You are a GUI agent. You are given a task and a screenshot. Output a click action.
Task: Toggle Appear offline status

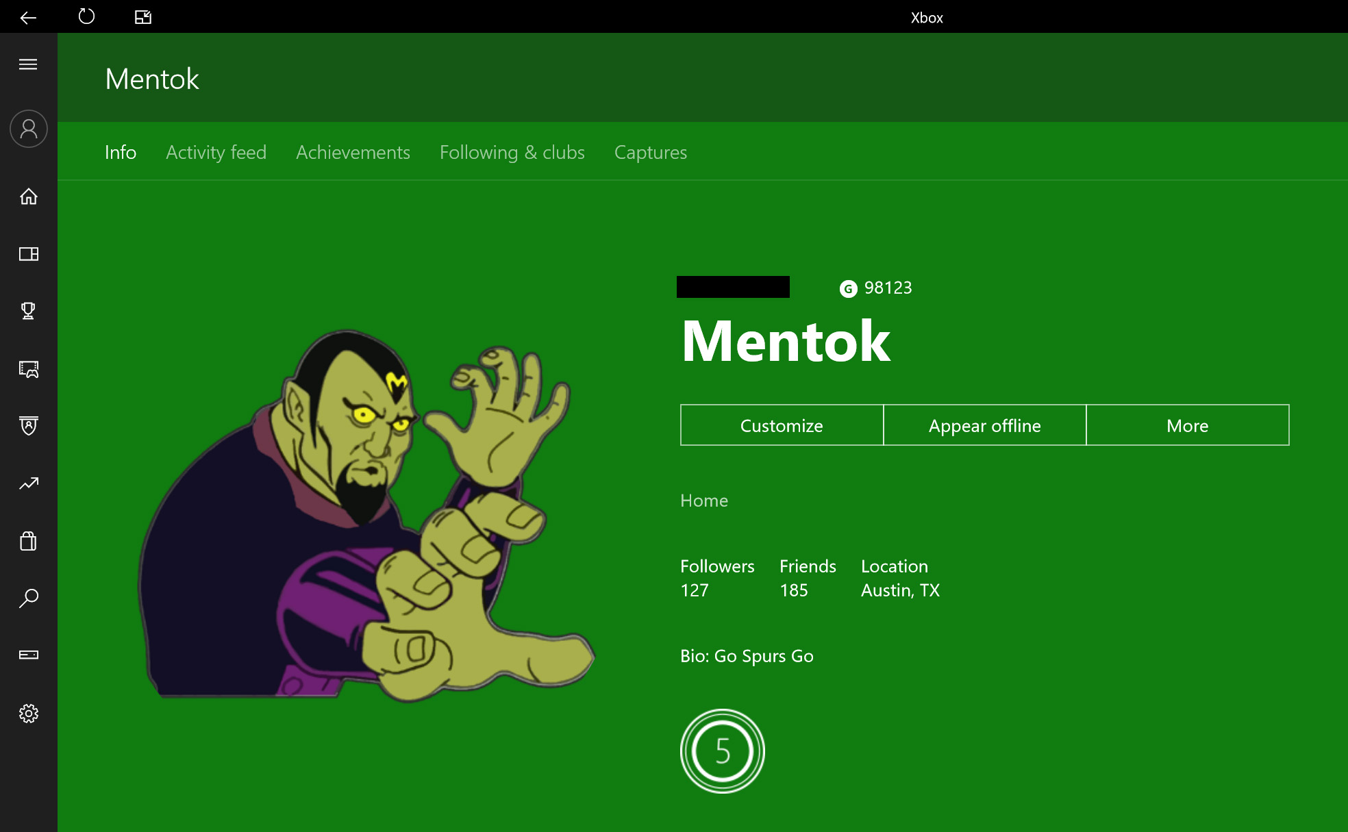click(984, 425)
